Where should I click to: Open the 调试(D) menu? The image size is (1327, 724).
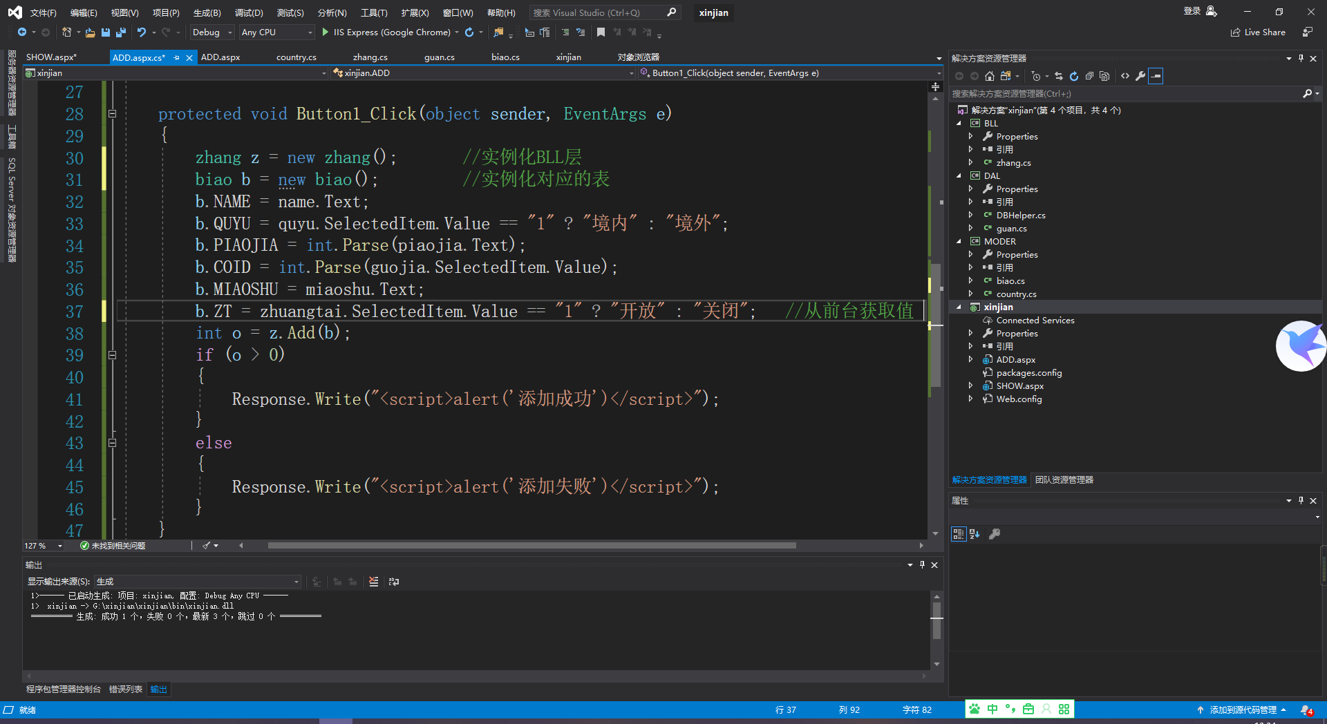[x=249, y=13]
